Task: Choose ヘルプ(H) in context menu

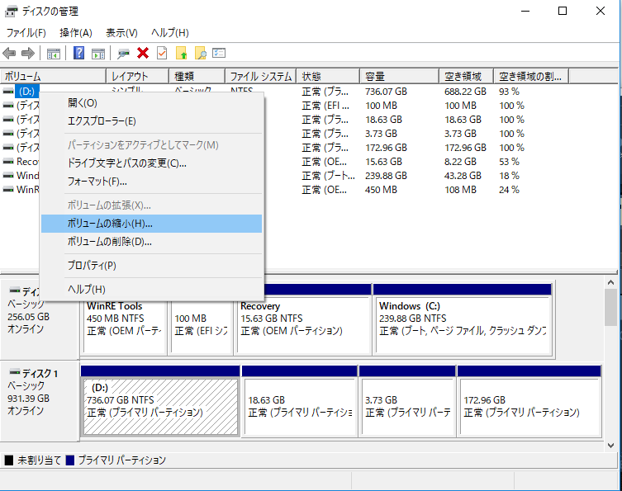Action: coord(151,290)
